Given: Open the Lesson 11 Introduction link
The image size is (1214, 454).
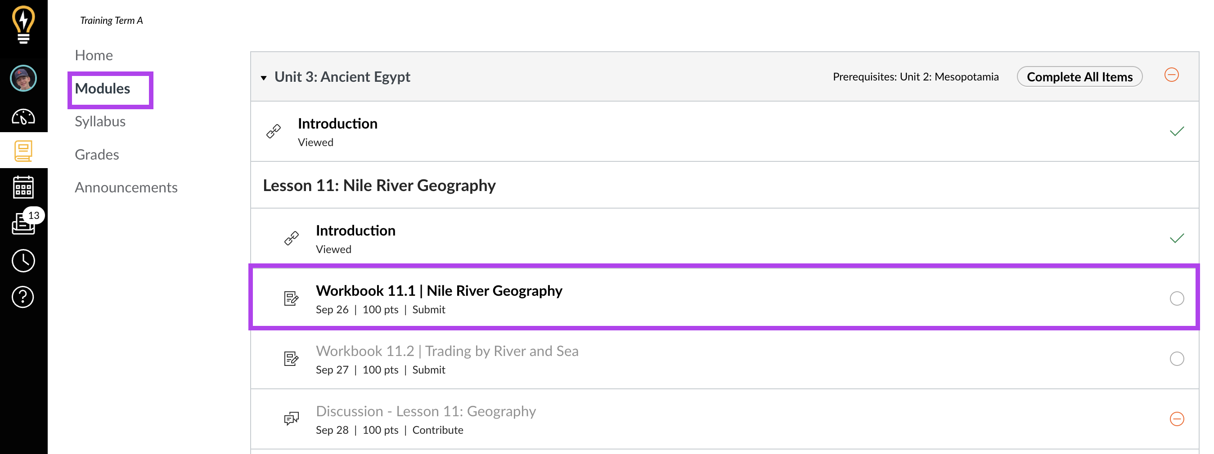Looking at the screenshot, I should tap(355, 230).
